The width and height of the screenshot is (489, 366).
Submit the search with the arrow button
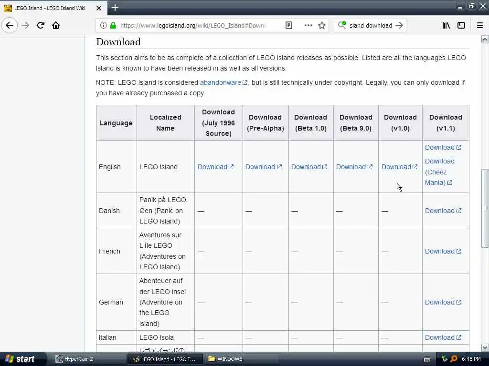(399, 26)
